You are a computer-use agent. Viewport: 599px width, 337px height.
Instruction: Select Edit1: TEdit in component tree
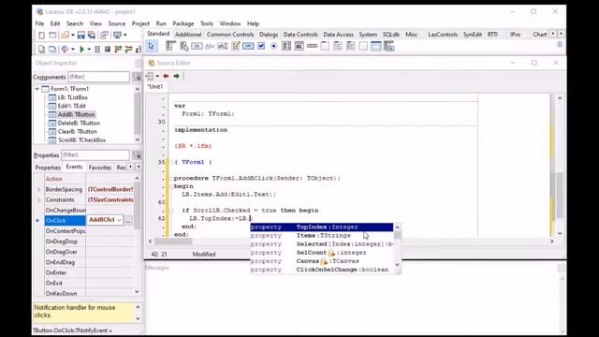click(71, 106)
